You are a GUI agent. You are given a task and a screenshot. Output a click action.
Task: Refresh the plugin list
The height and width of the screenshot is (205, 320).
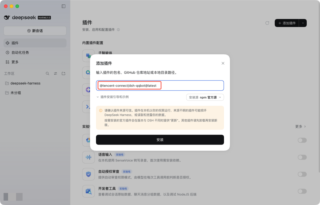pyautogui.click(x=267, y=23)
